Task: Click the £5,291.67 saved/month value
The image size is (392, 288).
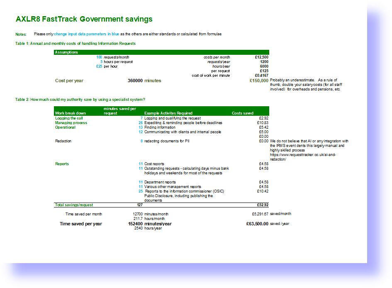Action: click(260, 214)
